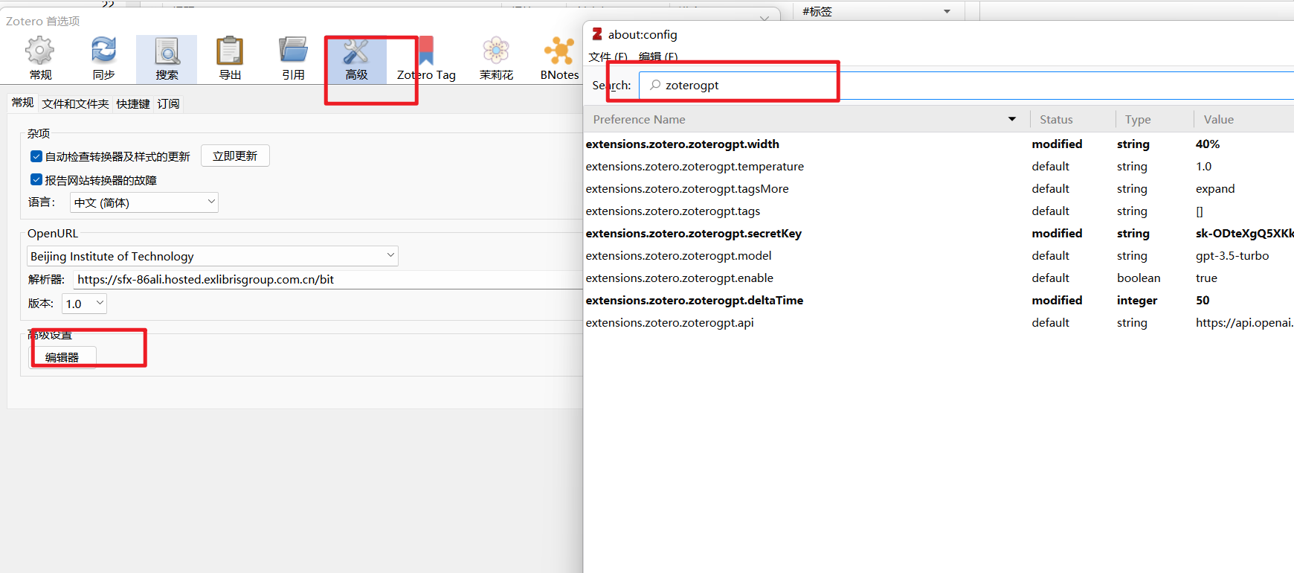Viewport: 1294px width, 573px height.
Task: Click the true value of the enable row
Action: coord(1206,278)
